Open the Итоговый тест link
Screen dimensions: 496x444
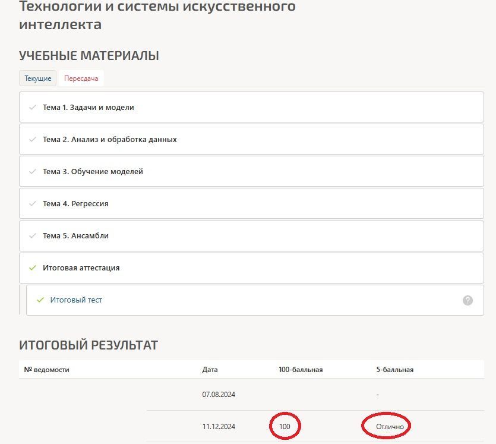[x=76, y=300]
